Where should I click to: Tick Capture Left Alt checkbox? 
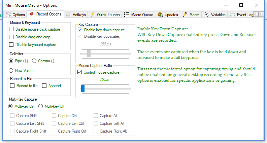(96, 123)
